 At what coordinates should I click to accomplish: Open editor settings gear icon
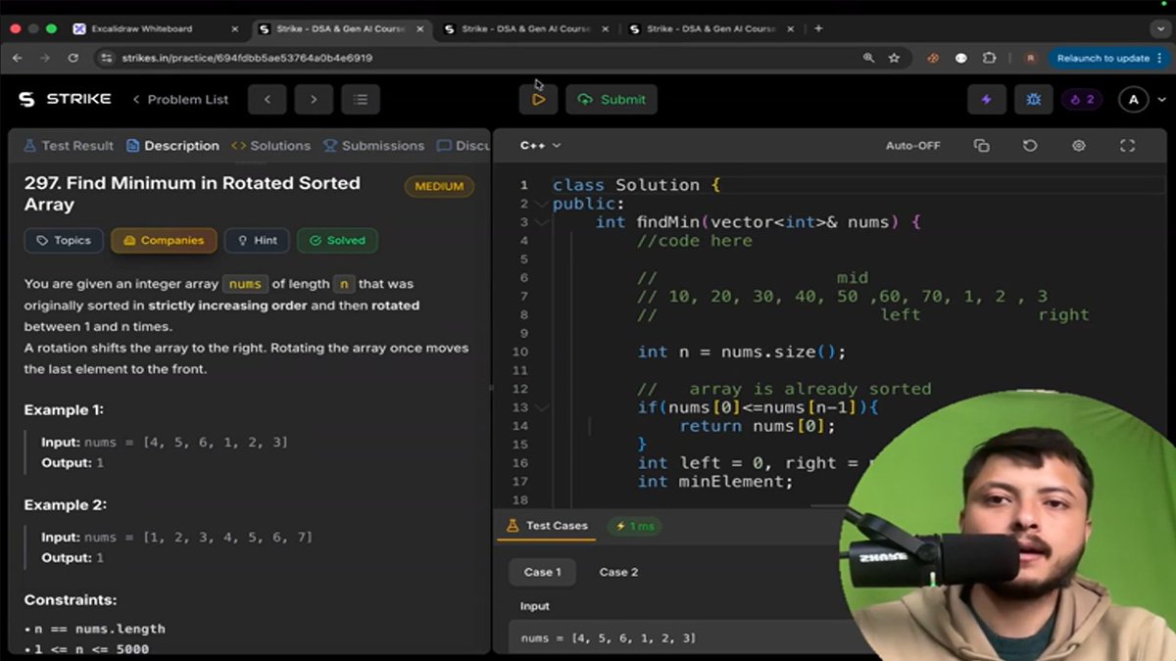click(1079, 145)
